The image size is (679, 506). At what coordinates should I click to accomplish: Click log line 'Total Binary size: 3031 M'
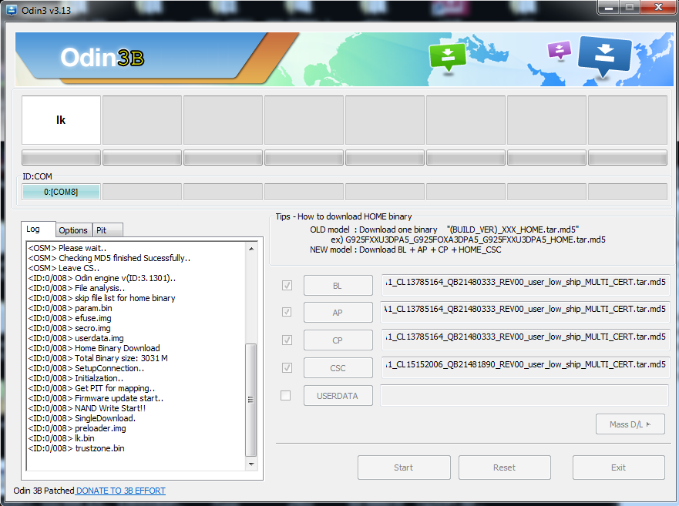98,358
